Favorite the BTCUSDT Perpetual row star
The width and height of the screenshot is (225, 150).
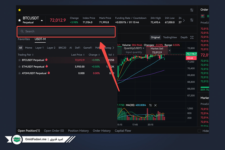click(x=19, y=60)
